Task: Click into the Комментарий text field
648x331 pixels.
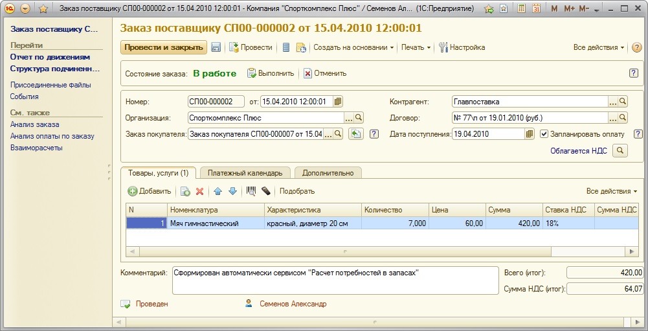Action: coord(335,280)
